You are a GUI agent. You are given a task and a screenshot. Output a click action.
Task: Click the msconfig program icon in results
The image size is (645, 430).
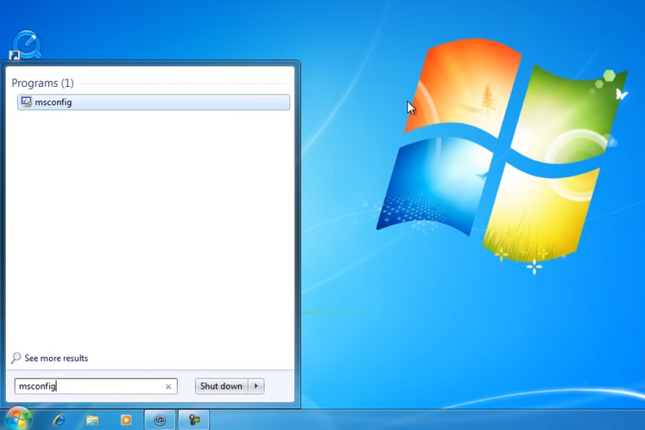click(x=27, y=101)
